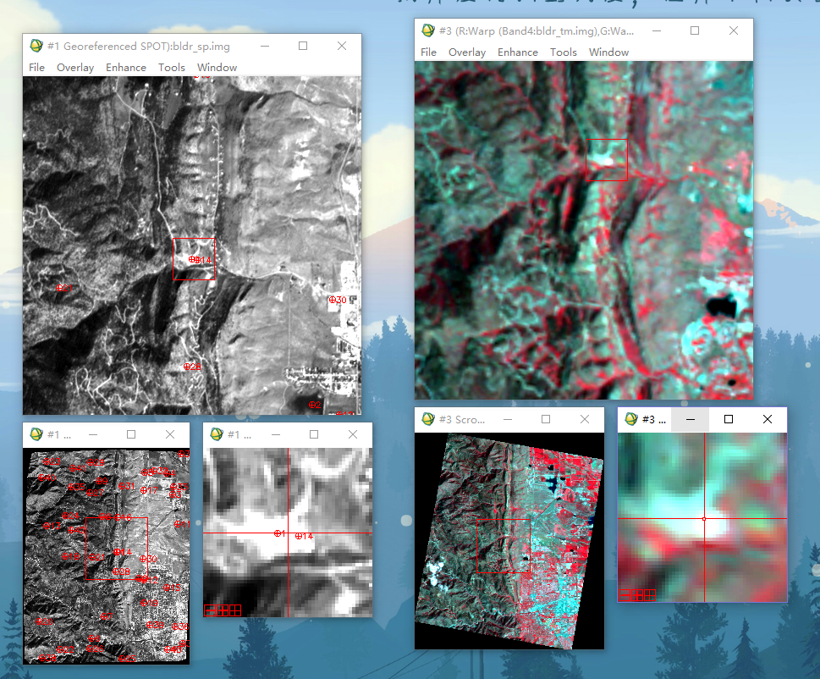Toggle crosshair grid box in #1 zoom window

234,610
